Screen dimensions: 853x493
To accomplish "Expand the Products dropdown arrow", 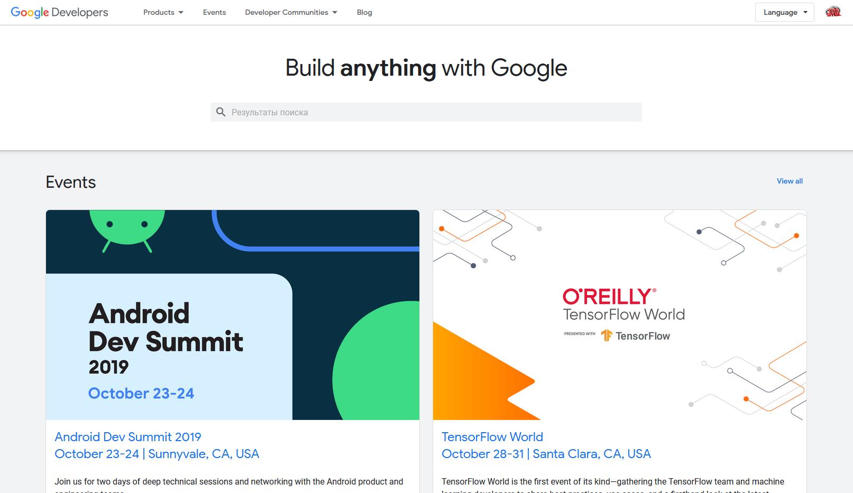I will pyautogui.click(x=181, y=12).
